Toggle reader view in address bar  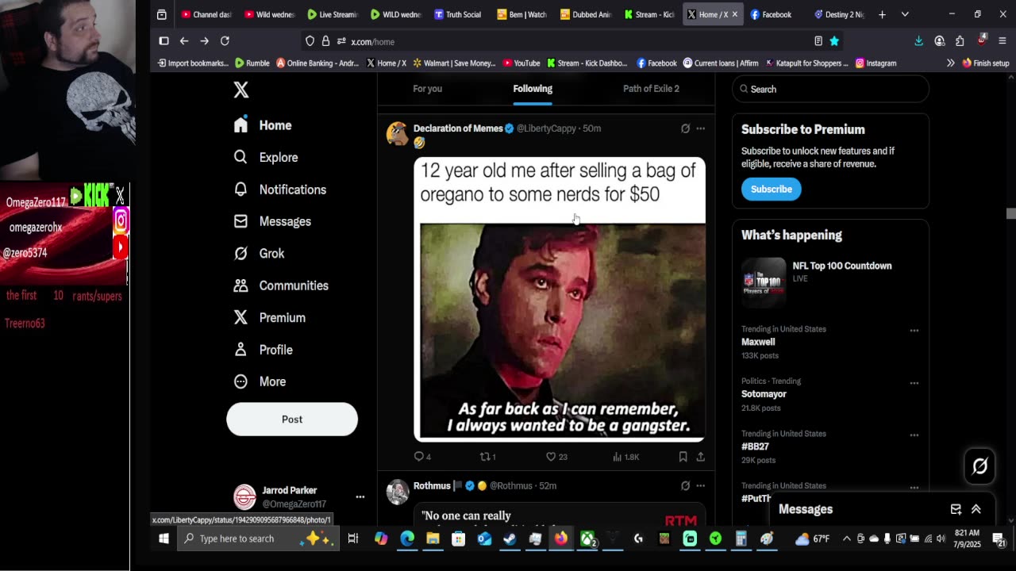(818, 41)
